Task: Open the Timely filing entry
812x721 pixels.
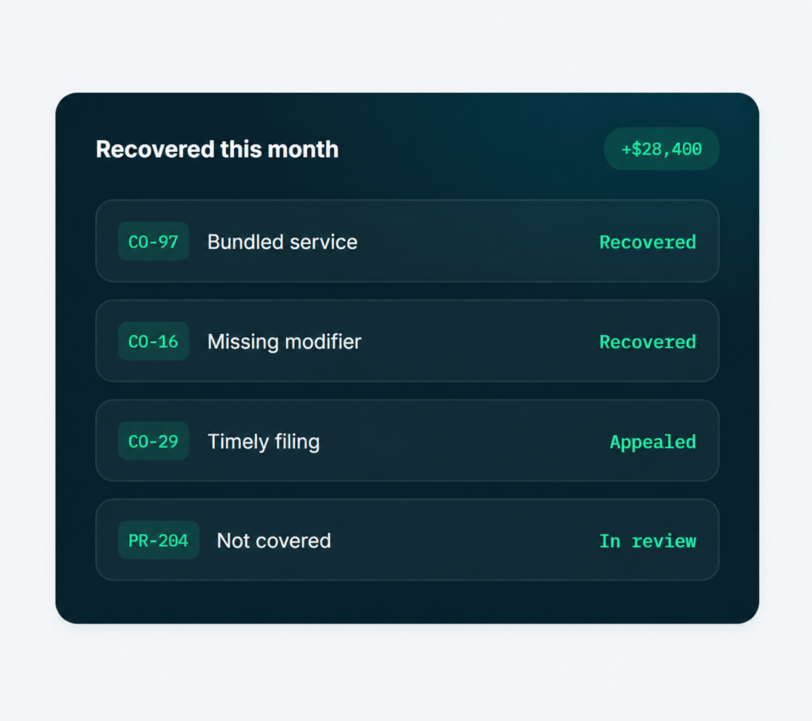Action: (407, 441)
